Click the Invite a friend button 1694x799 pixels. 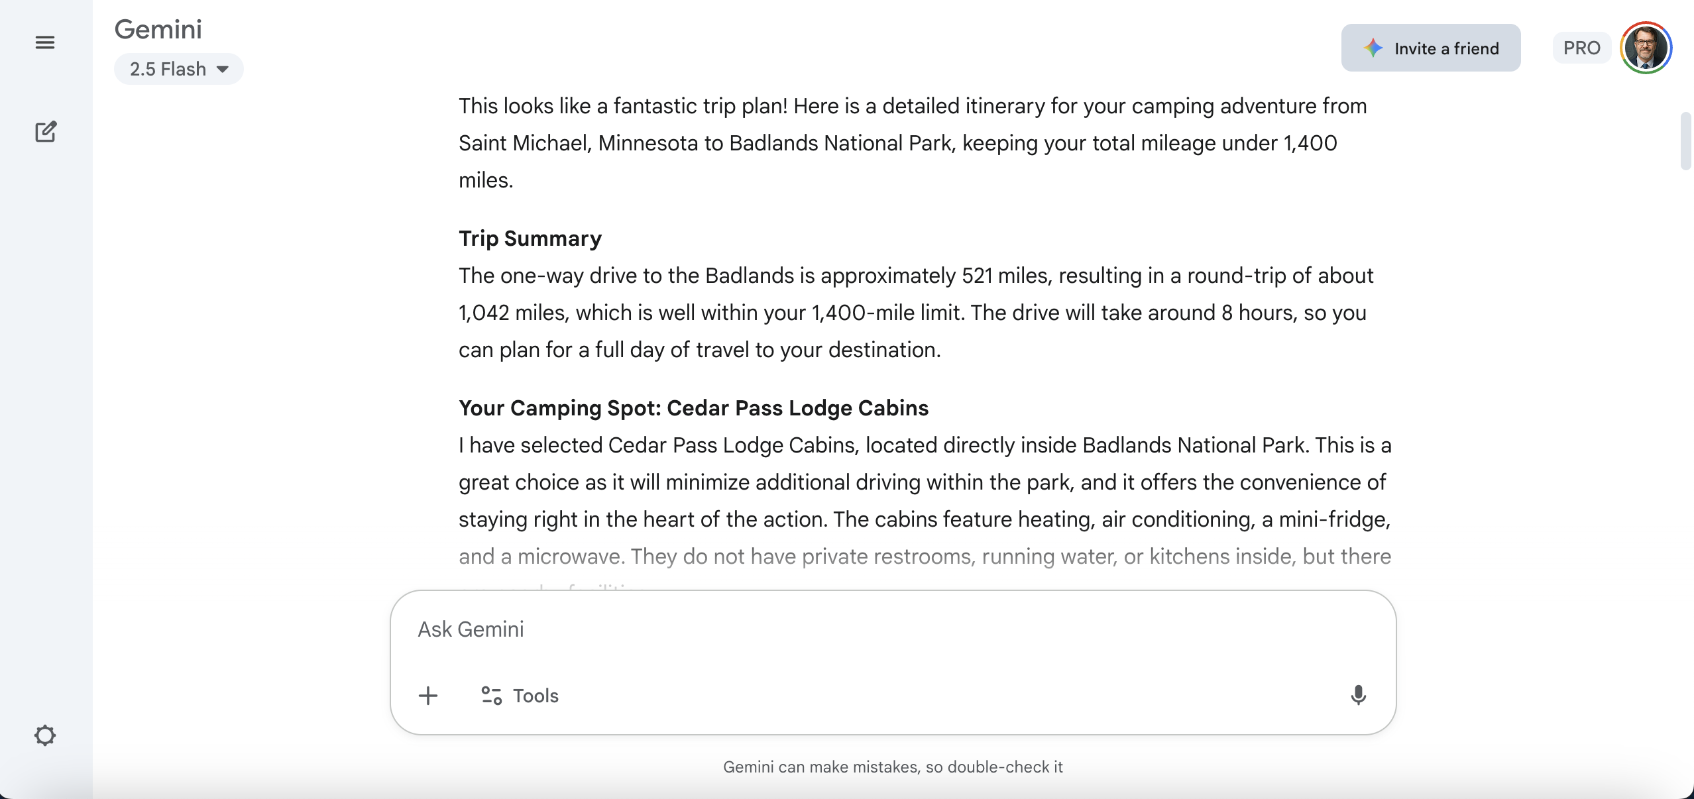[1430, 47]
